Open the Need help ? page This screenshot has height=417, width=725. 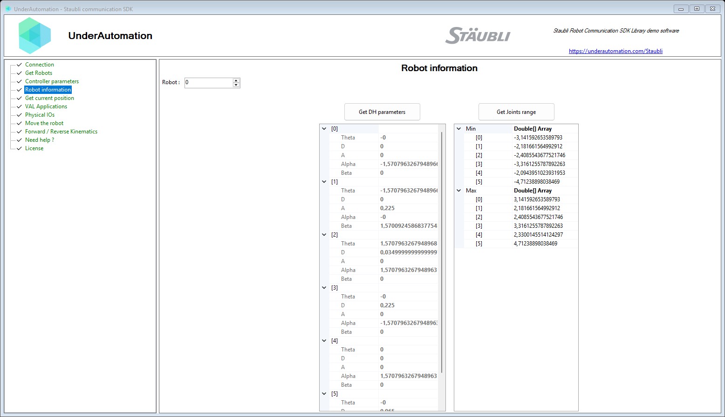[x=40, y=140]
